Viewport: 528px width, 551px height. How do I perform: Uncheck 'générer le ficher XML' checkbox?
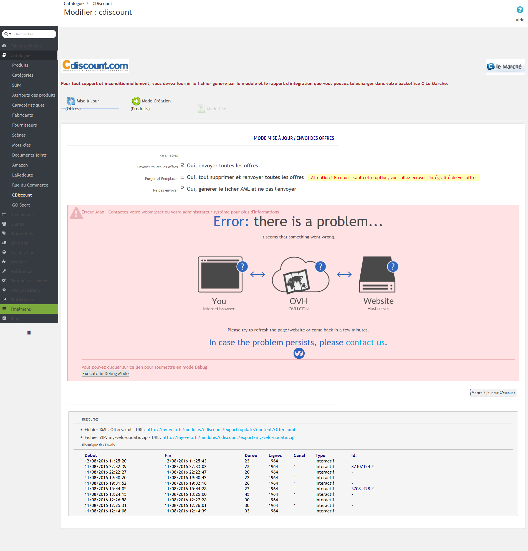(182, 189)
